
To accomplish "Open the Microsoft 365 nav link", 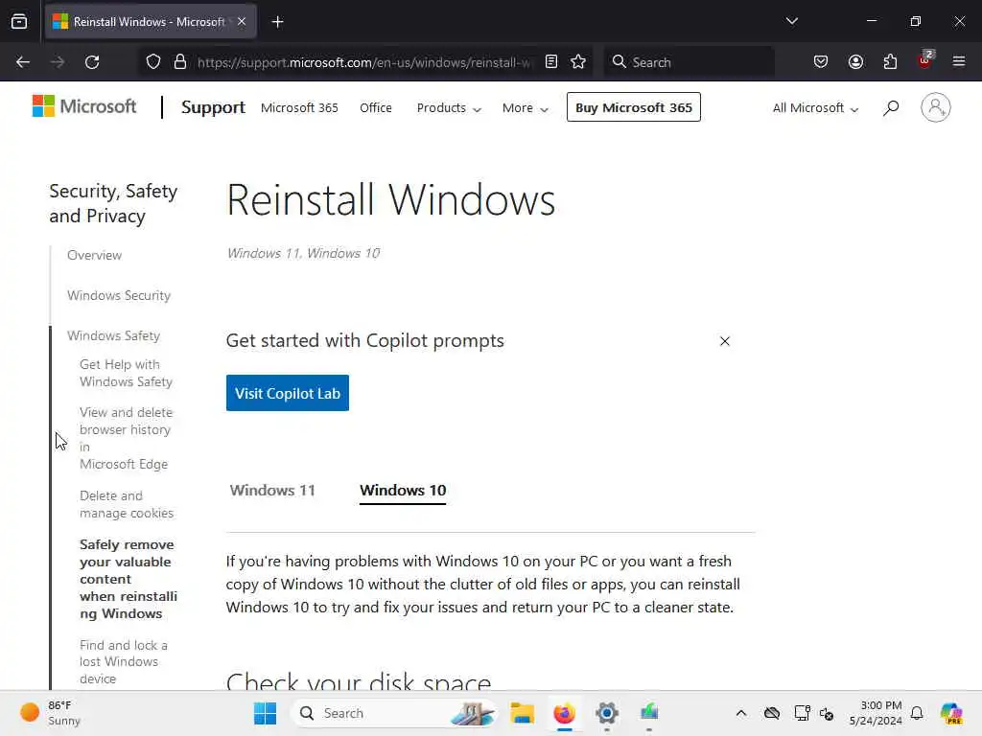I will [299, 107].
